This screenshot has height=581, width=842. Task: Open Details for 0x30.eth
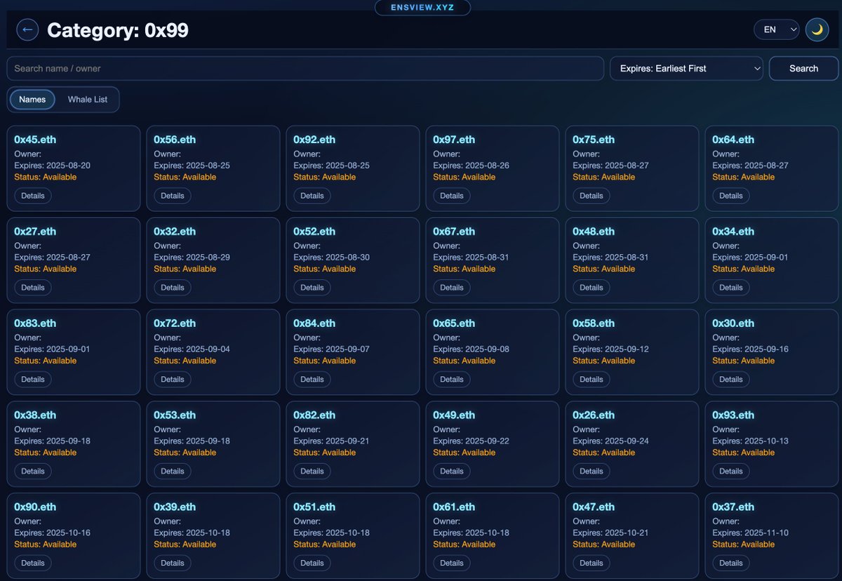click(x=731, y=380)
